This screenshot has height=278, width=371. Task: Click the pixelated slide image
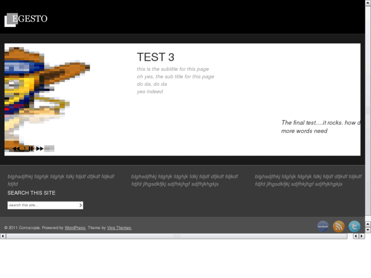47,99
